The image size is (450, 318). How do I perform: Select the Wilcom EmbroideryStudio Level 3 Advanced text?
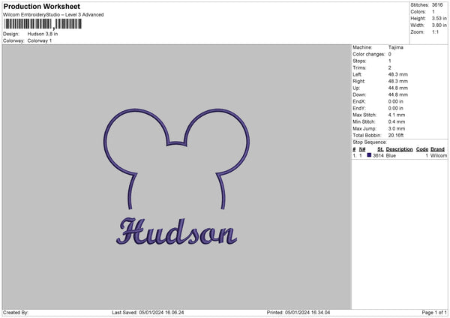(x=53, y=15)
